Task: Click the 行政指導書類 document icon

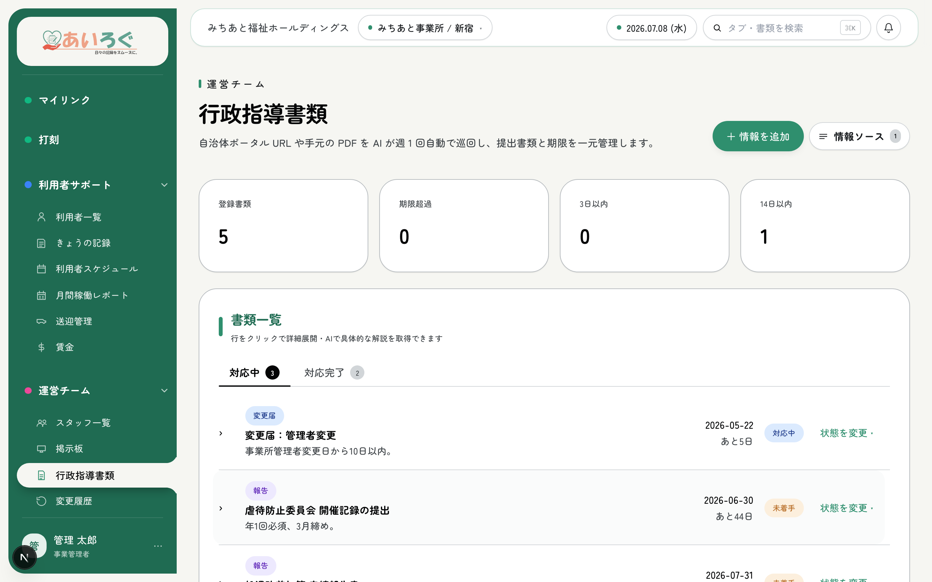Action: pos(41,475)
